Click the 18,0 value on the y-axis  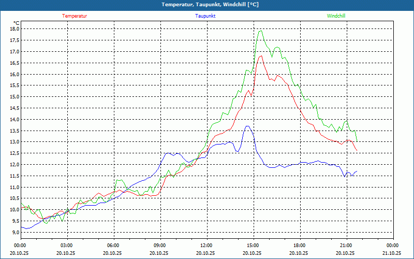coord(14,29)
